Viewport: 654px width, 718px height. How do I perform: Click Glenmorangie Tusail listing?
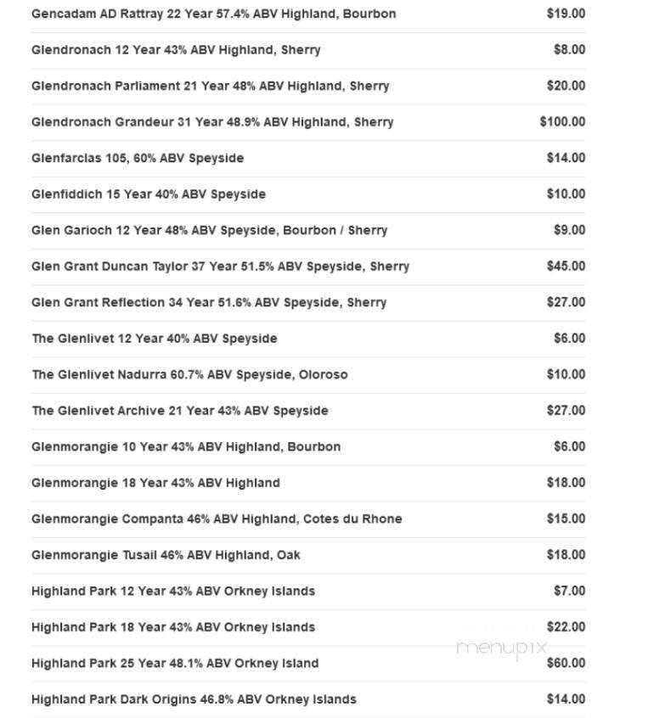pos(166,555)
